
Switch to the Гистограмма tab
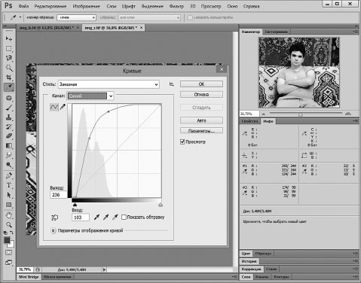[276, 32]
